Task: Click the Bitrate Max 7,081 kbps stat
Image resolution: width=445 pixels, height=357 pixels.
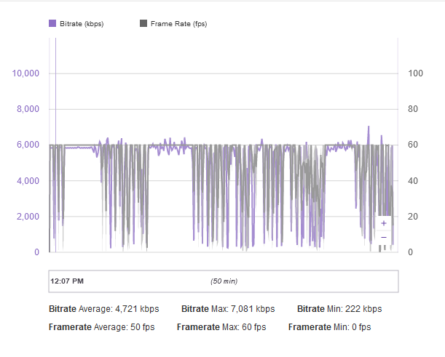Action: pyautogui.click(x=227, y=308)
